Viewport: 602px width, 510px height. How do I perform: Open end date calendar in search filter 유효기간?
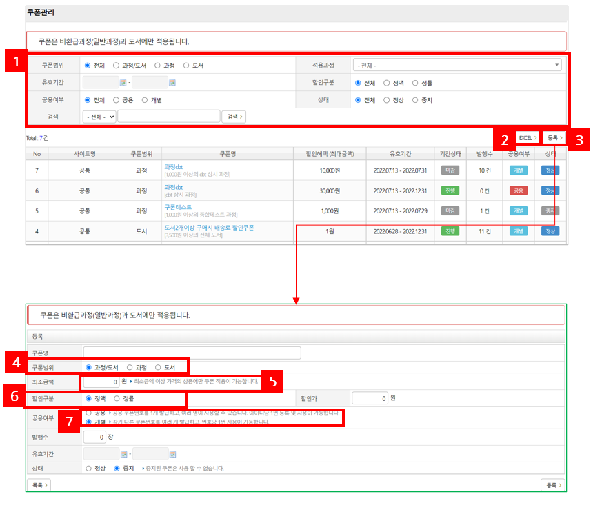pyautogui.click(x=172, y=83)
